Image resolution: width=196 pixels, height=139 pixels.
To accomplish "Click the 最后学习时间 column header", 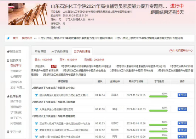I will coord(136,81).
